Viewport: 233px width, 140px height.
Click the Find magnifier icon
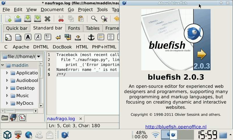point(94,19)
